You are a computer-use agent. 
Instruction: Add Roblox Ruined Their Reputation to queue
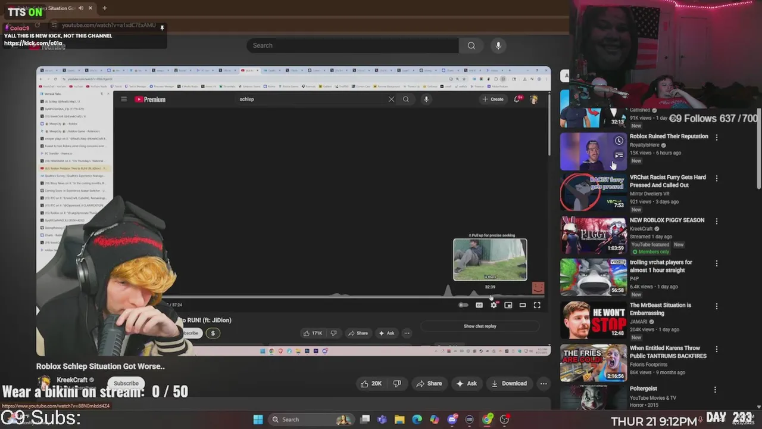619,156
